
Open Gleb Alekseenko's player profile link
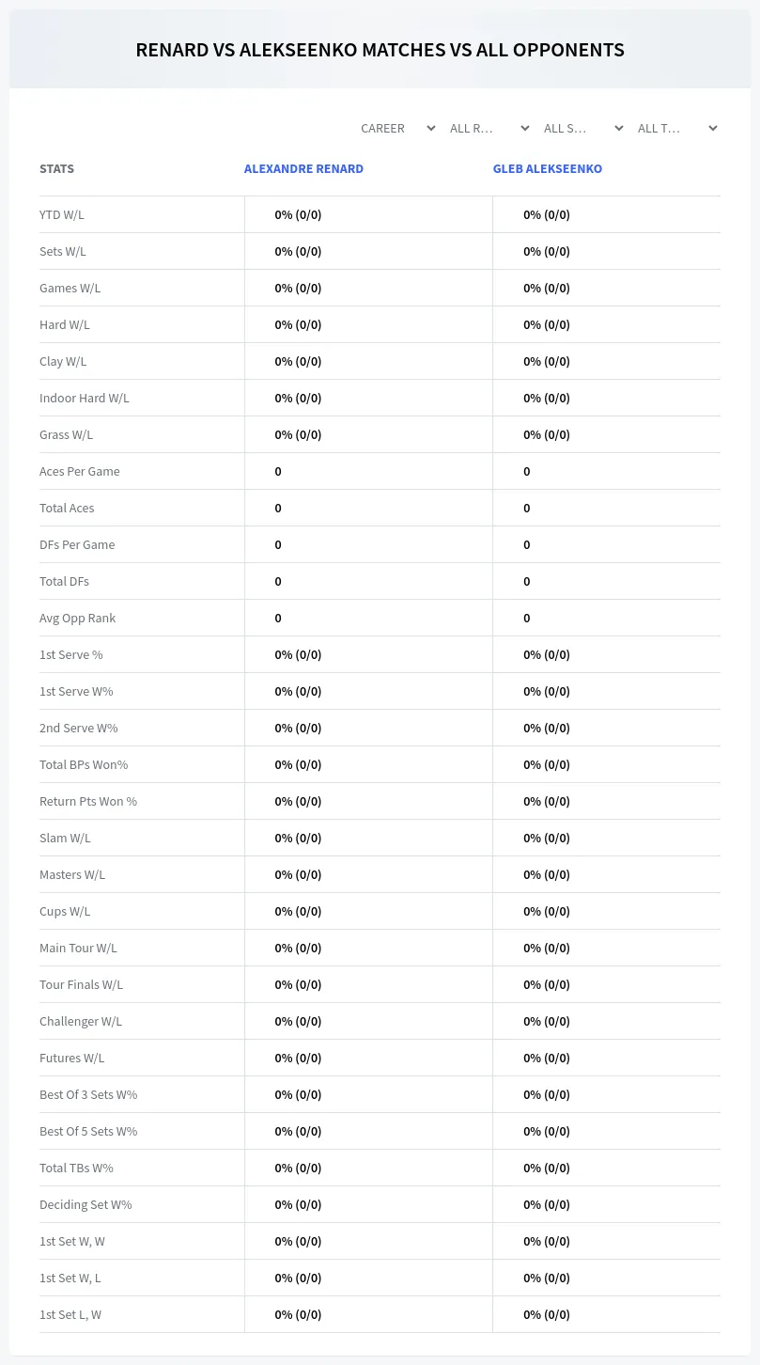click(548, 169)
